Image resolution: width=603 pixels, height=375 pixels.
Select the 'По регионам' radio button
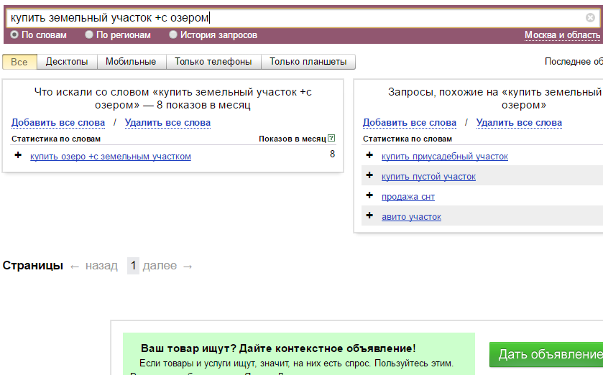[x=89, y=34]
